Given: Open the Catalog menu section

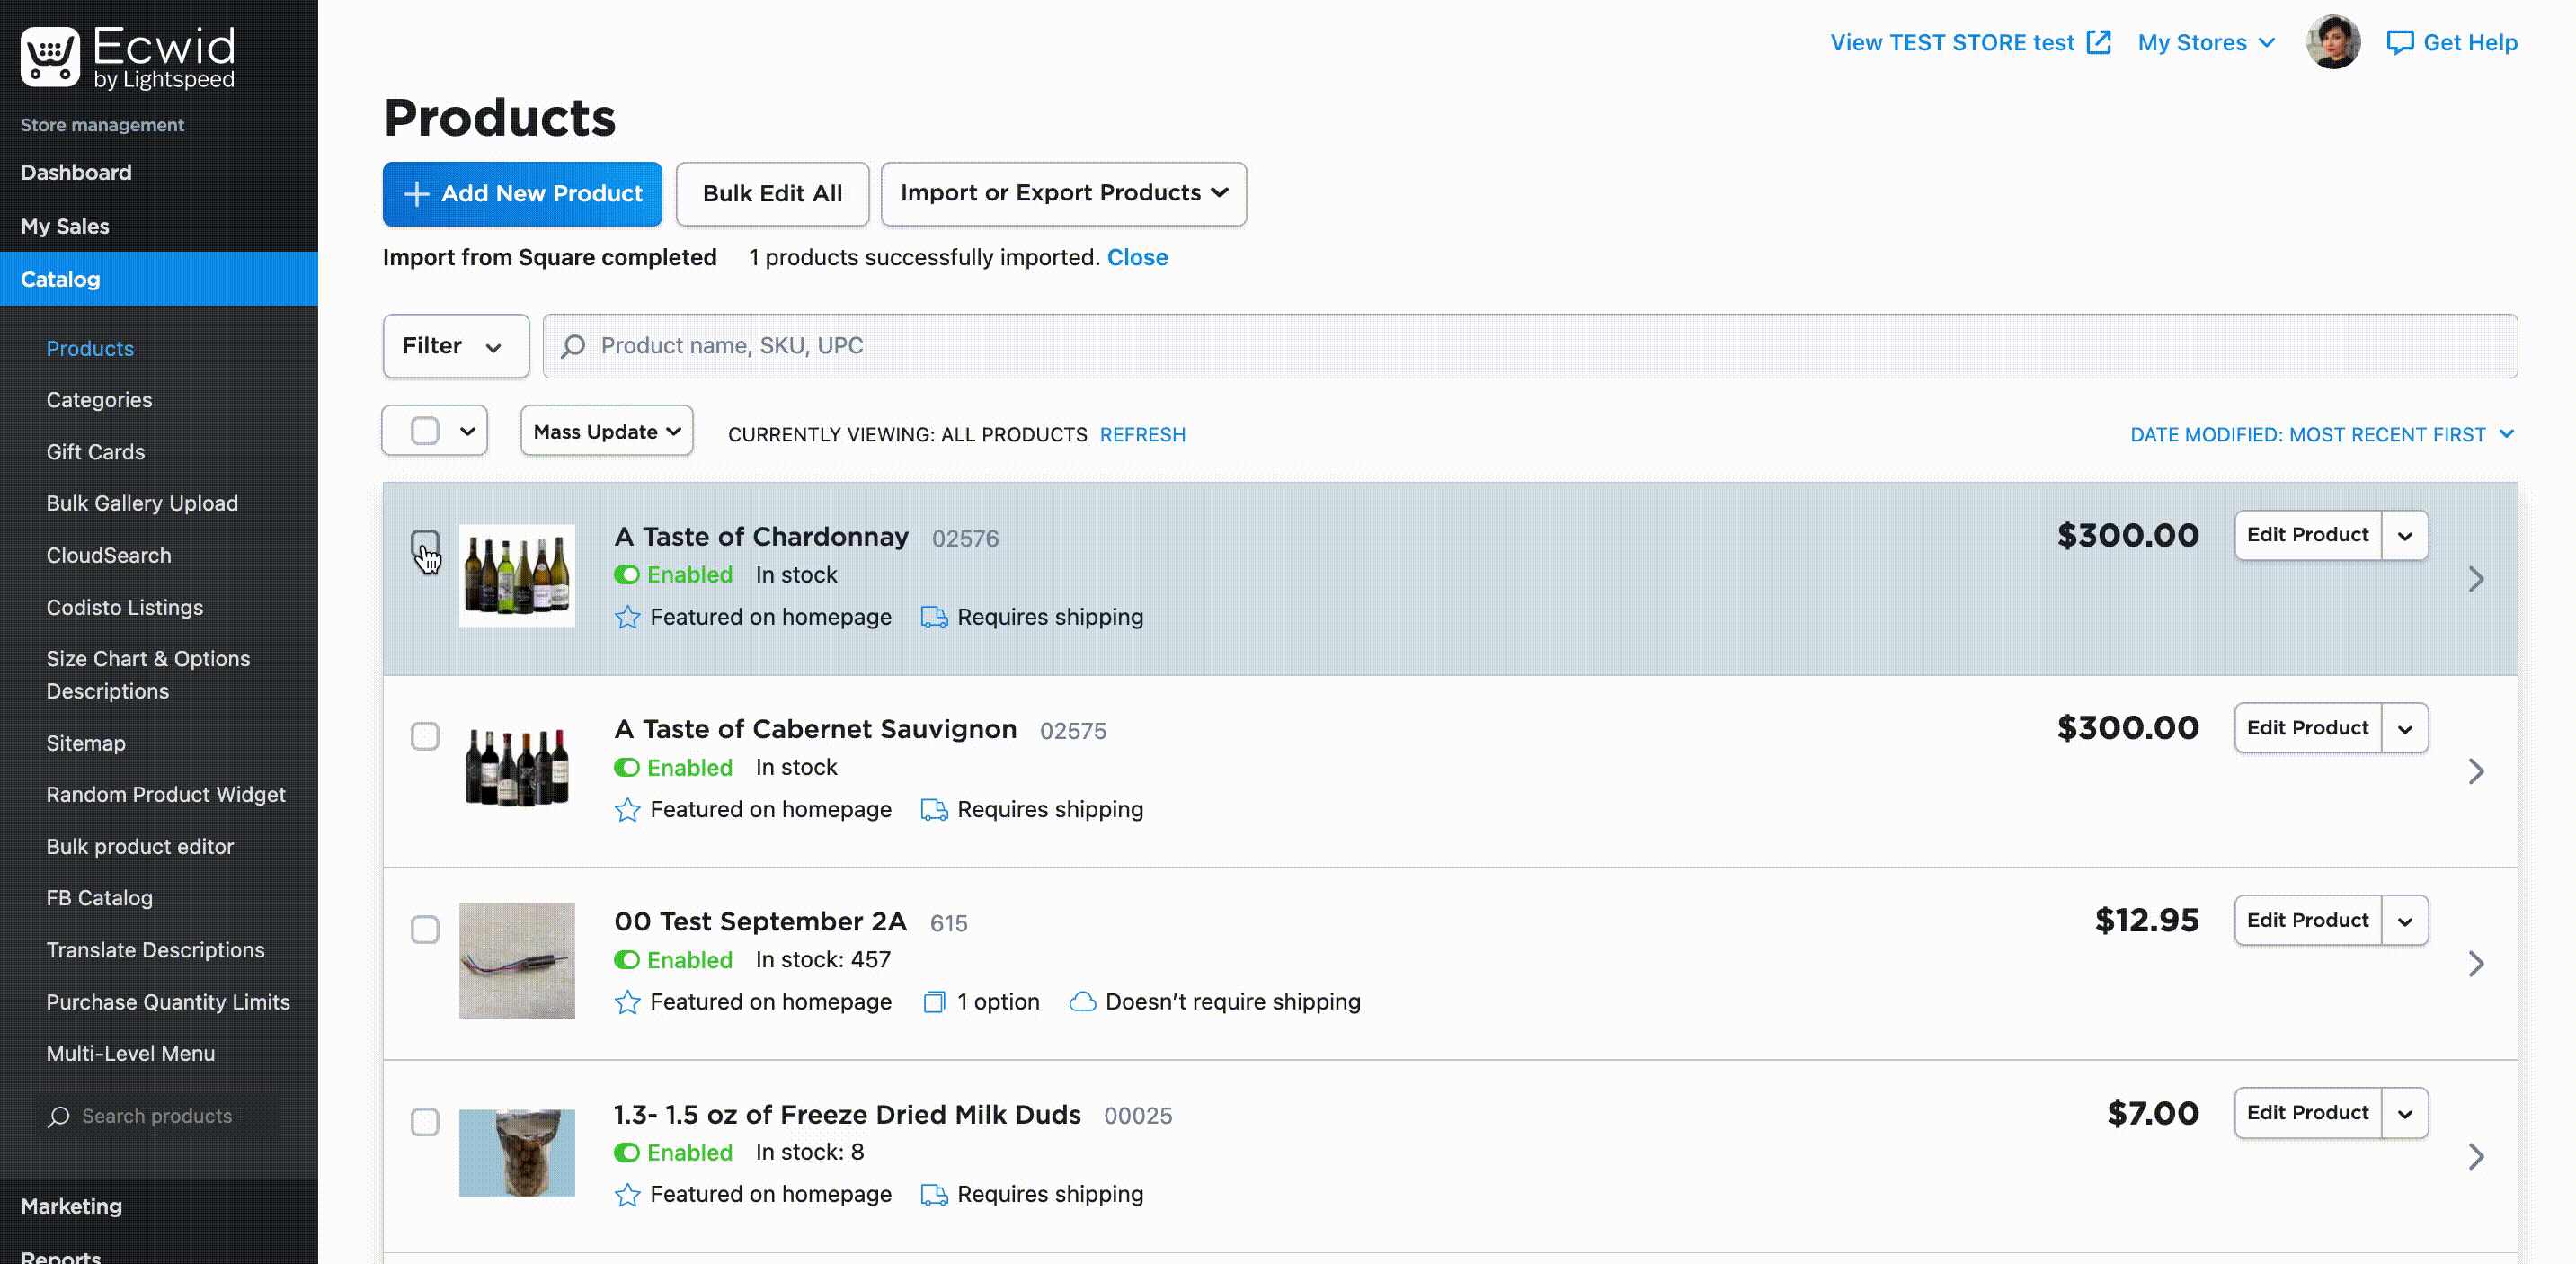Looking at the screenshot, I should tap(59, 278).
